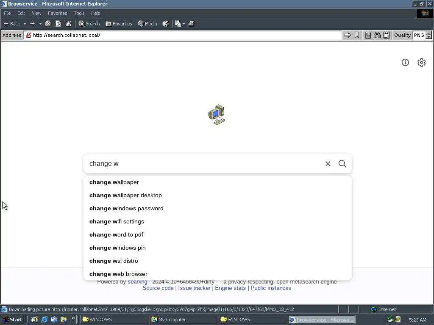This screenshot has height=325, width=434.
Task: Click the binoculars find icon
Action: pyautogui.click(x=377, y=35)
